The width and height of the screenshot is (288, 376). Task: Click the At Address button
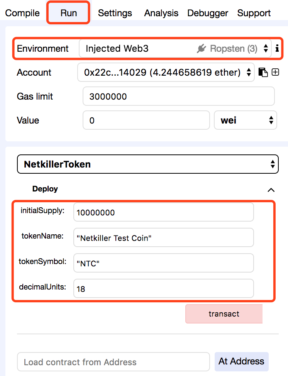tap(241, 361)
